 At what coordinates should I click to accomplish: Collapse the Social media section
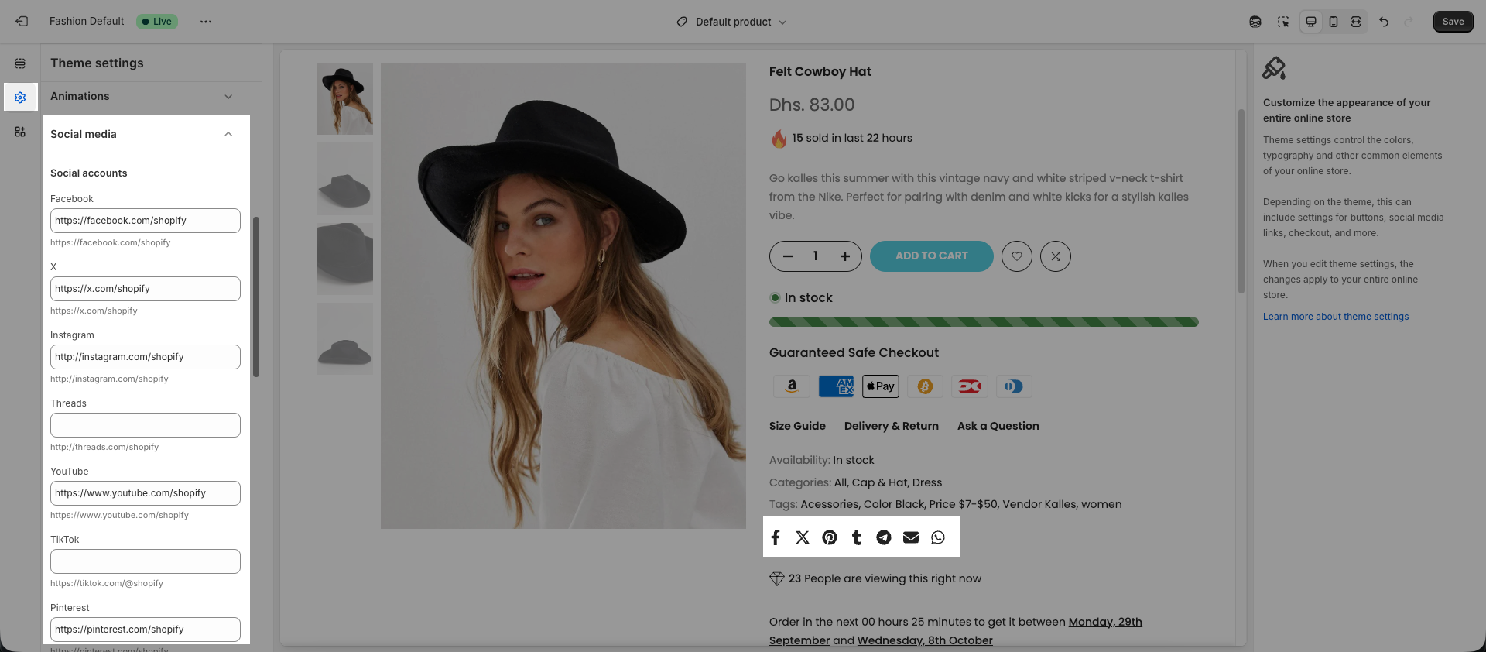[228, 134]
